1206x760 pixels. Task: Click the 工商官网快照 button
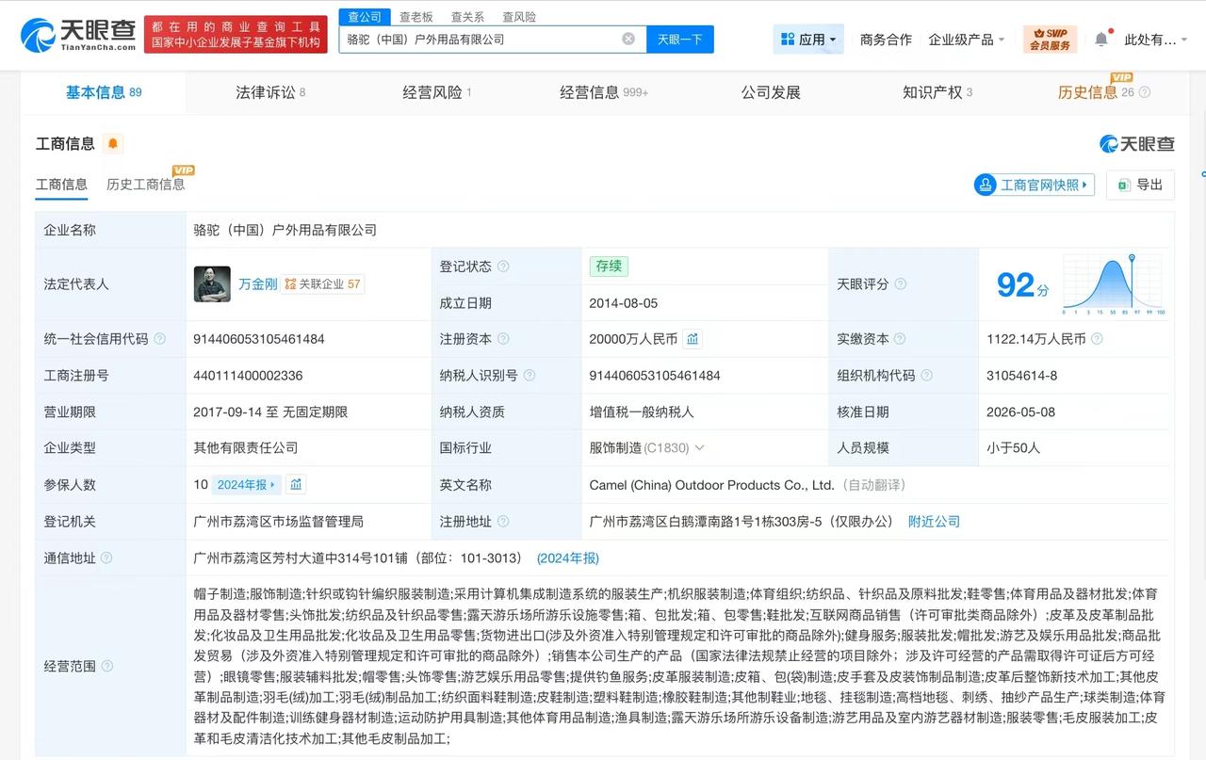point(1034,185)
